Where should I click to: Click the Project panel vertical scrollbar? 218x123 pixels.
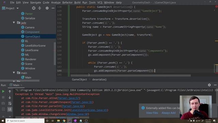55,54
